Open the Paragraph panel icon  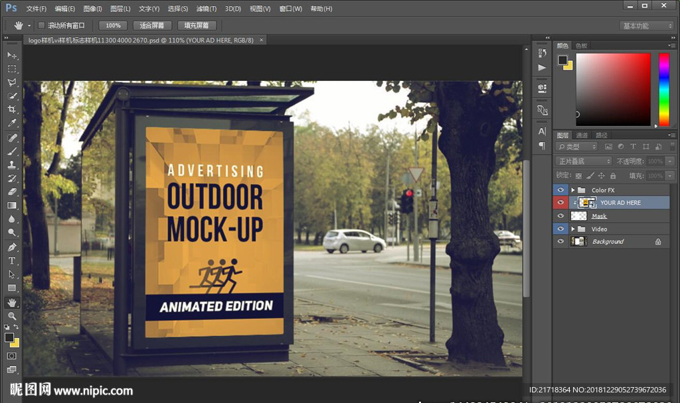click(x=542, y=145)
